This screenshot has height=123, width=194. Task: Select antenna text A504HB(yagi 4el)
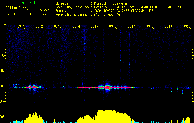[x=109, y=14]
